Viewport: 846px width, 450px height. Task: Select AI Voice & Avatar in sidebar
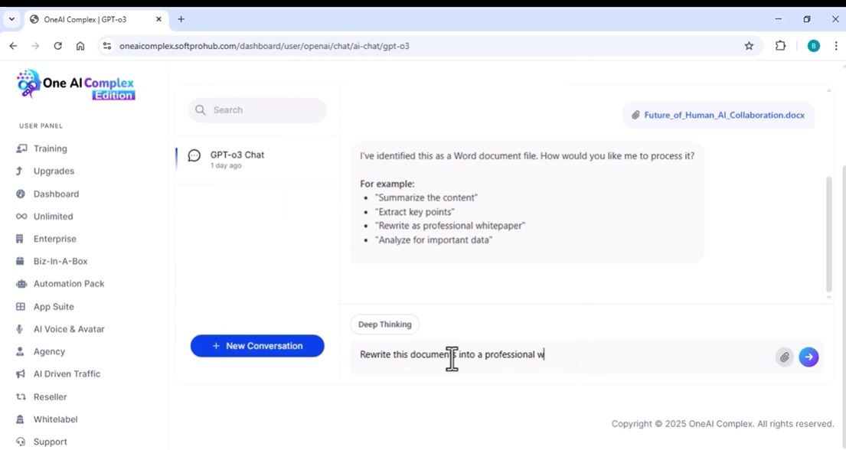[68, 329]
